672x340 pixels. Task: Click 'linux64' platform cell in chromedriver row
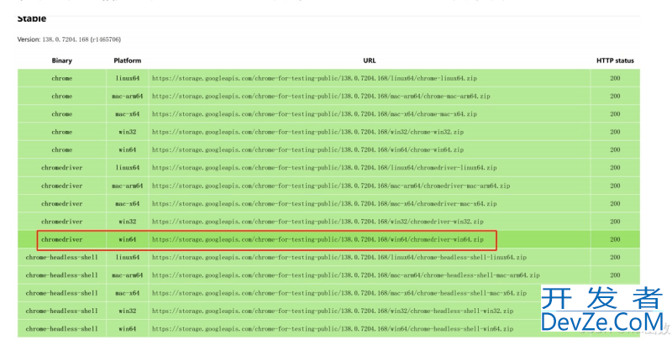[x=128, y=168]
